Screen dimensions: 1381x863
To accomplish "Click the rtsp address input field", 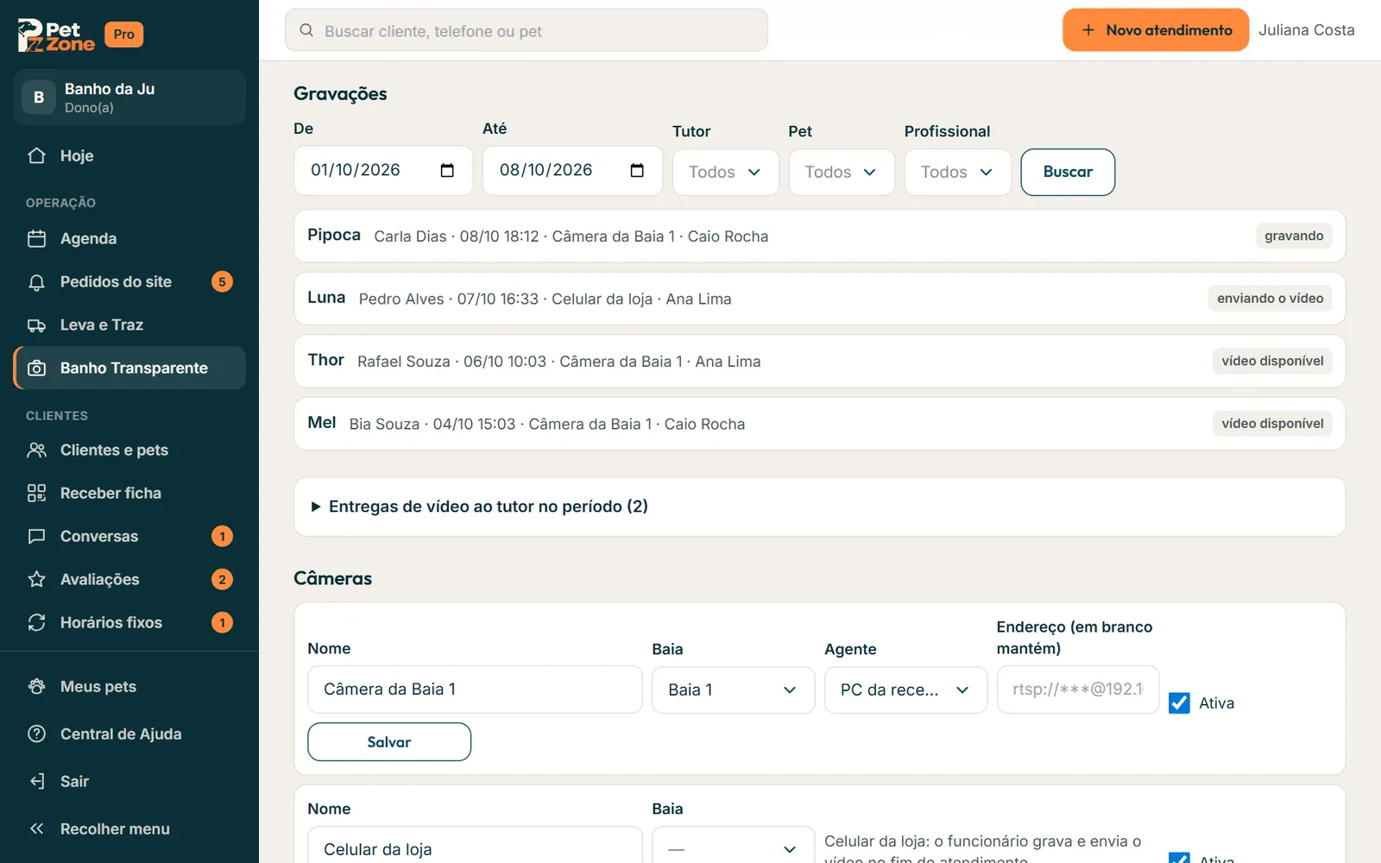I will click(1078, 690).
